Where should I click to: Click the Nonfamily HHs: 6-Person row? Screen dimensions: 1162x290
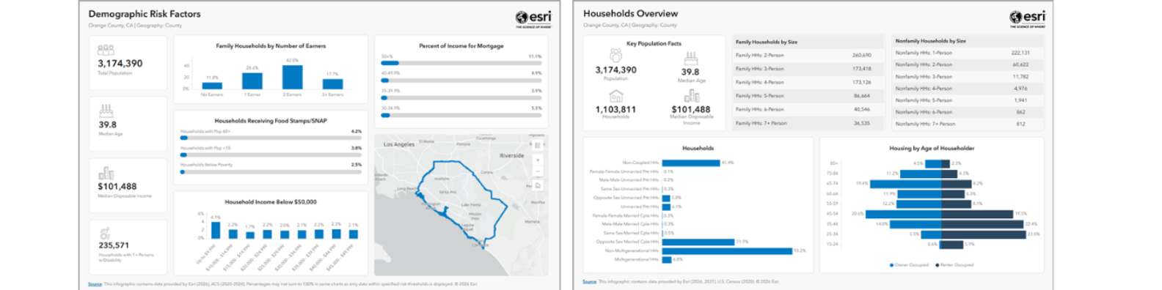coord(968,112)
